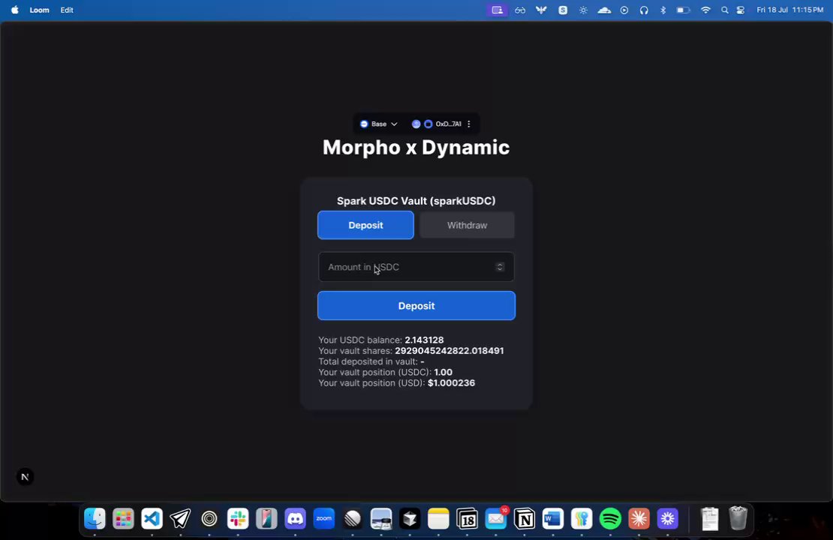The image size is (833, 540).
Task: Click the glasses menu bar icon
Action: click(520, 10)
